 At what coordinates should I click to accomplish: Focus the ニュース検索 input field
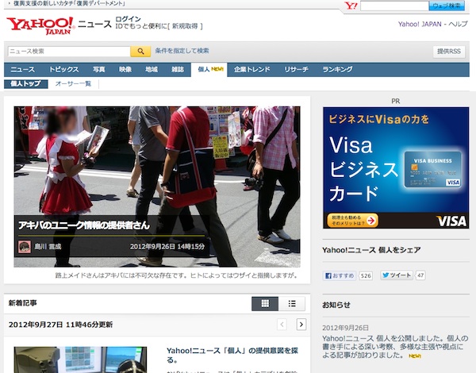click(67, 52)
